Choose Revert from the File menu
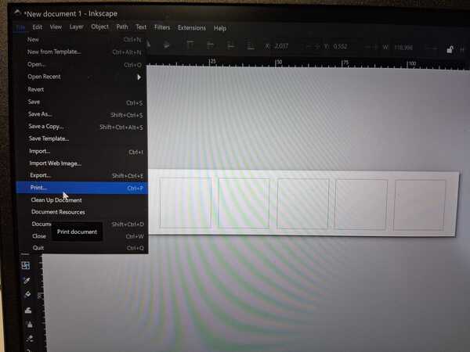Screen dimensions: 470x352 point(81,89)
